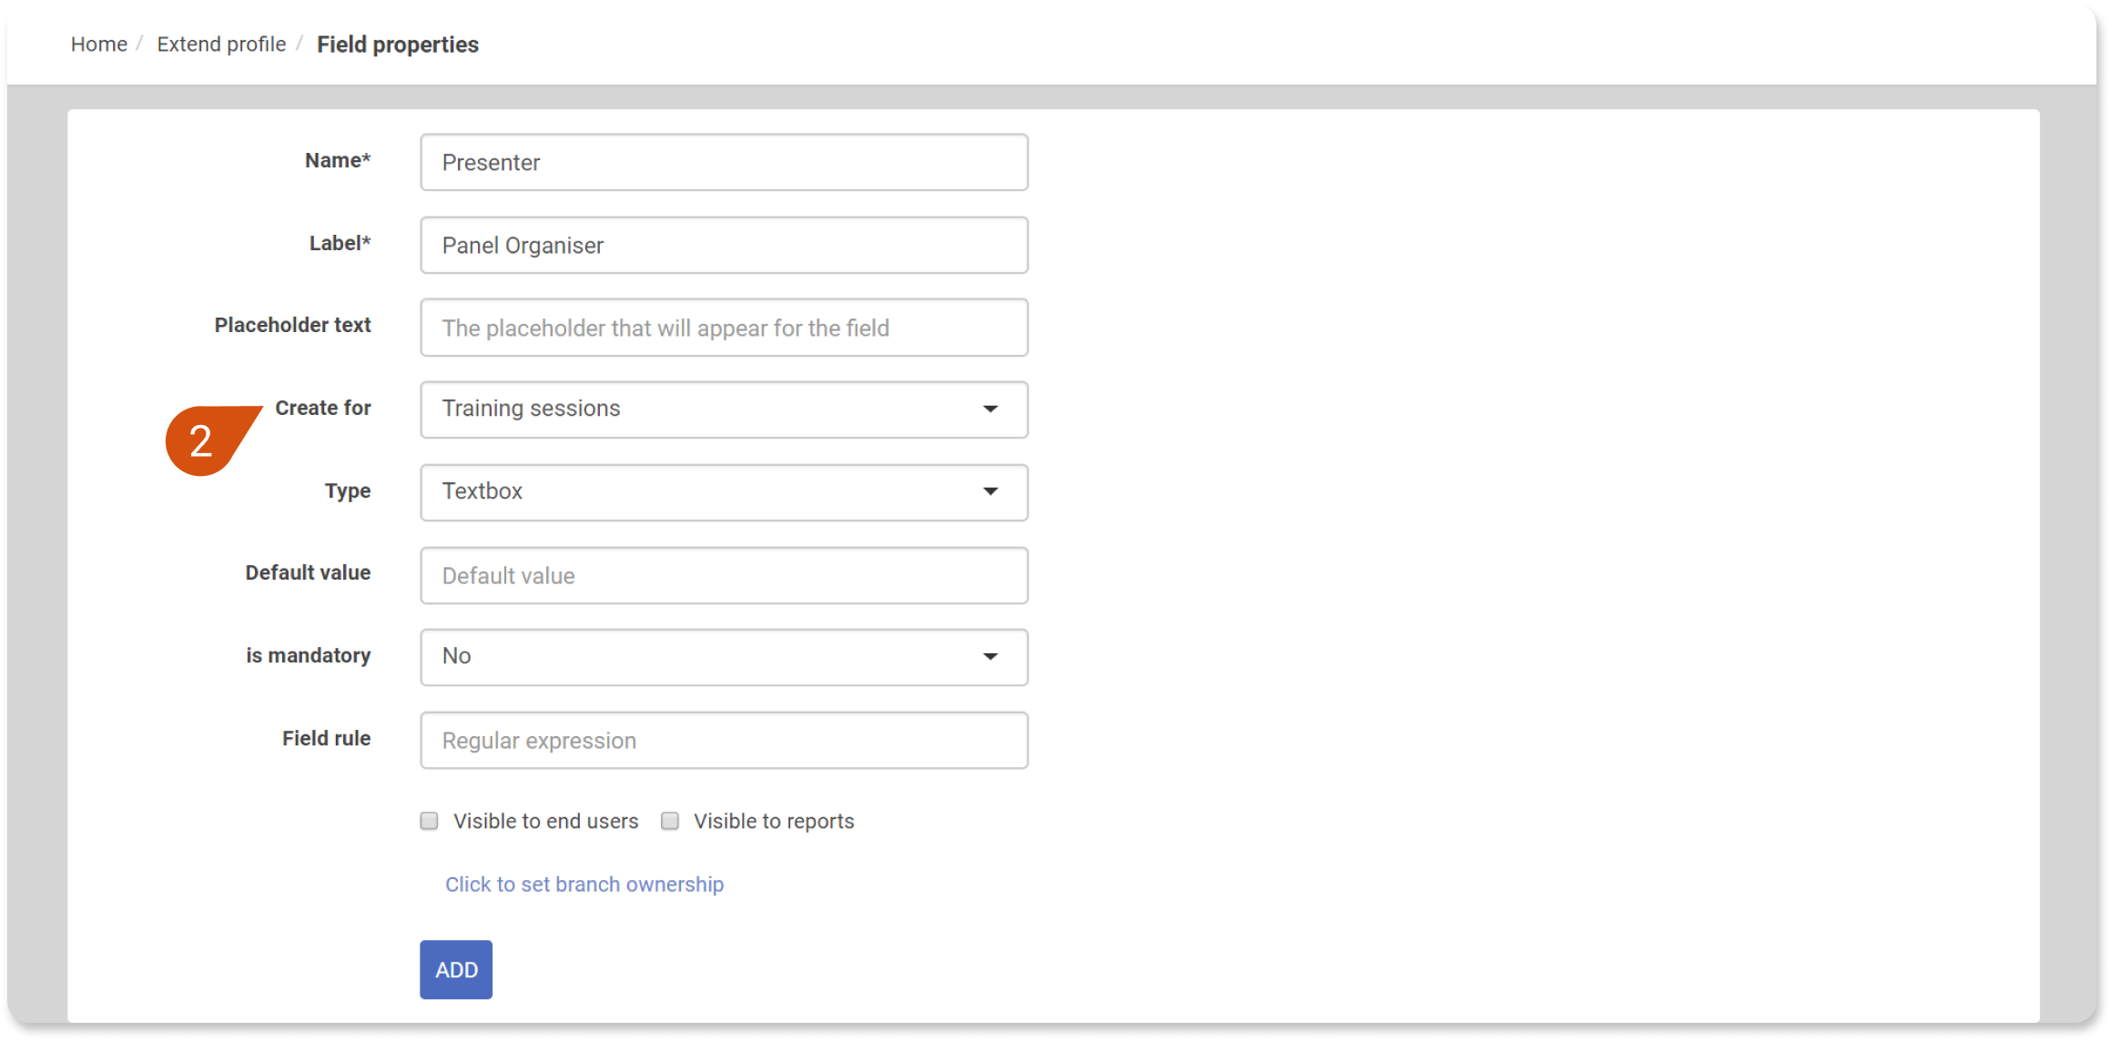Go to Extend profile breadcrumb
Screen dimensions: 2111x1041
click(x=221, y=44)
